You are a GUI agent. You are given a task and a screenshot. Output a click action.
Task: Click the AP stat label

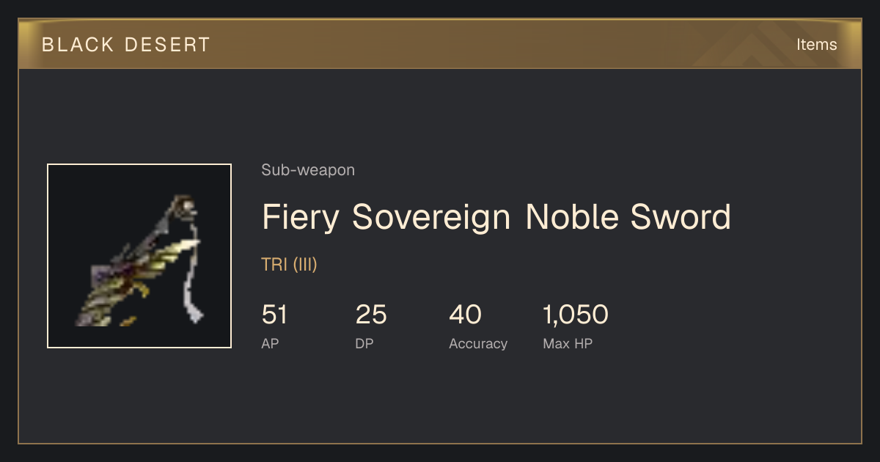tap(270, 343)
